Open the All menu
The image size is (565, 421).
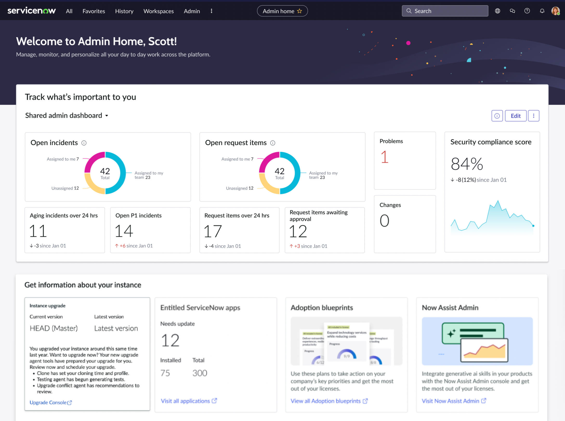pos(69,11)
